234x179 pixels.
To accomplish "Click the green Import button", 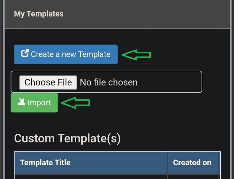I will [x=34, y=103].
